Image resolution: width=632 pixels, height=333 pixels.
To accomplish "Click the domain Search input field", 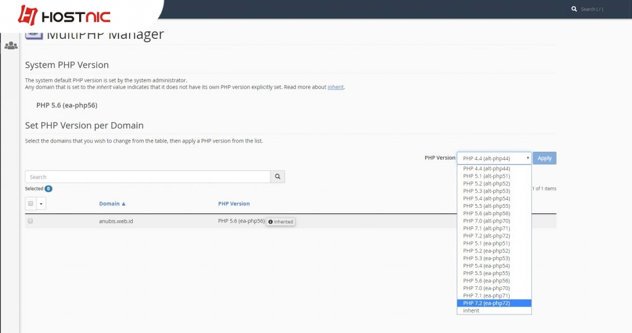I will [x=148, y=177].
